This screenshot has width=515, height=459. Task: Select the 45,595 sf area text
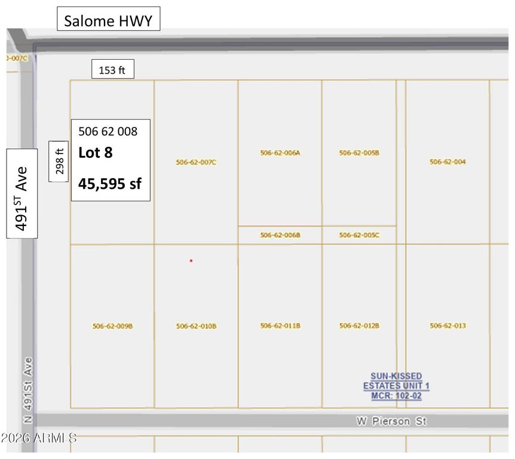click(x=110, y=183)
